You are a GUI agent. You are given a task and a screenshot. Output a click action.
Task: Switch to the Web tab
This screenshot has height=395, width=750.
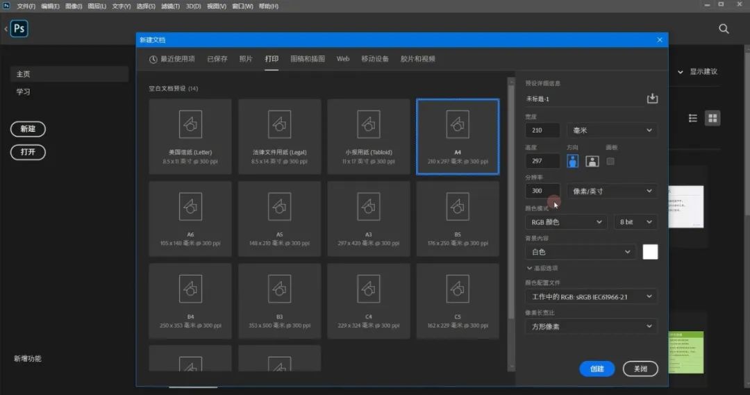point(343,59)
